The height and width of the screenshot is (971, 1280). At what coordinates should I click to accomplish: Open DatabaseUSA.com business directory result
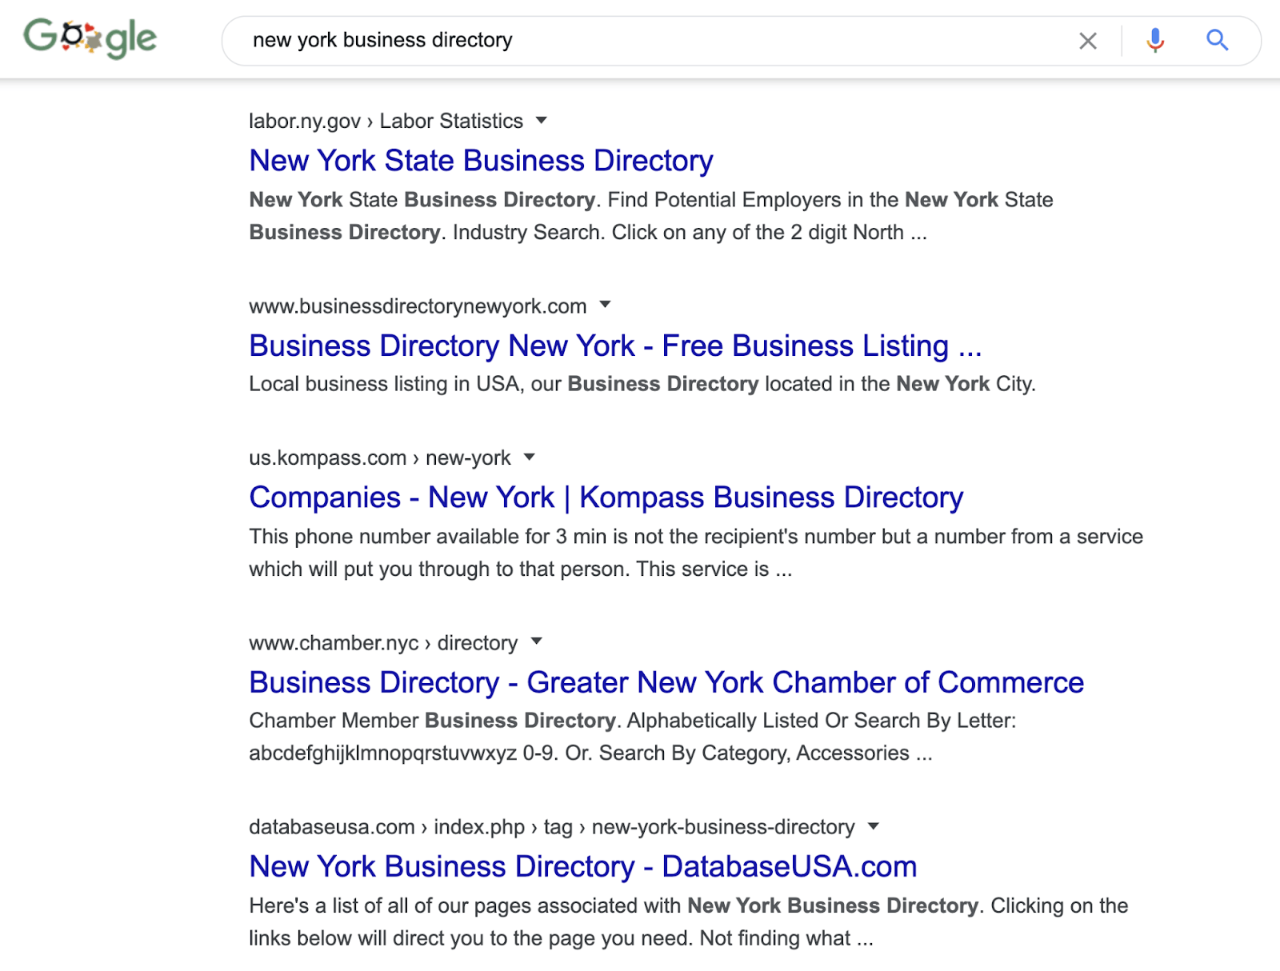582,866
